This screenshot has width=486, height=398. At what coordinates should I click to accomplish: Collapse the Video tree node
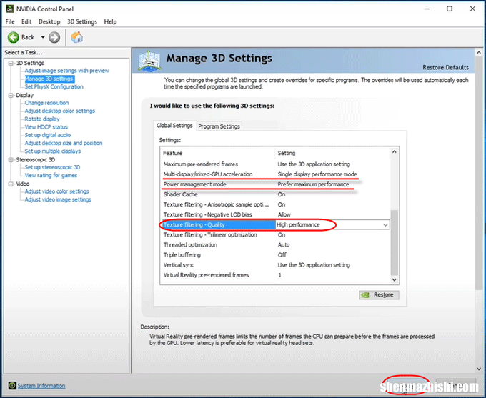point(11,184)
